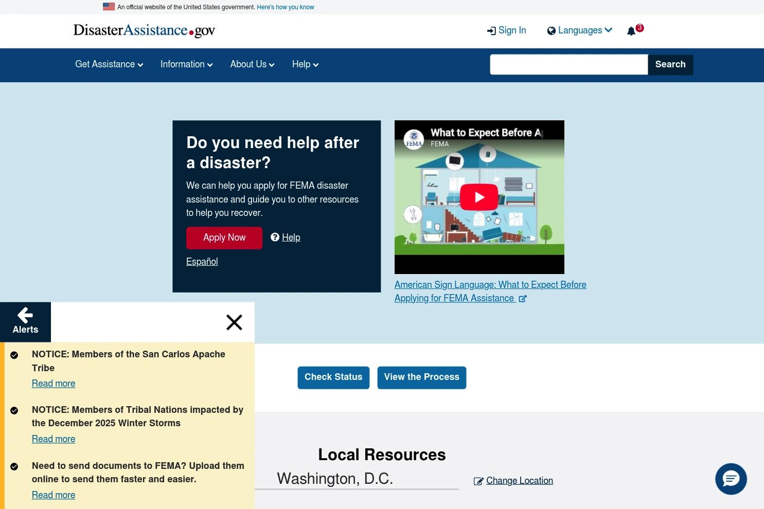Viewport: 764px width, 509px height.
Task: Focus the site search input field
Action: 568,64
